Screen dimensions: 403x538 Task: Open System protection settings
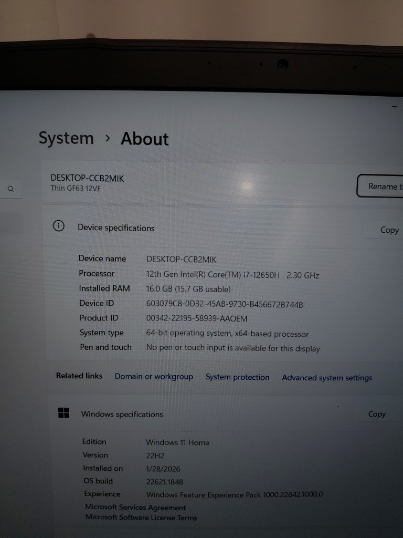pos(237,377)
